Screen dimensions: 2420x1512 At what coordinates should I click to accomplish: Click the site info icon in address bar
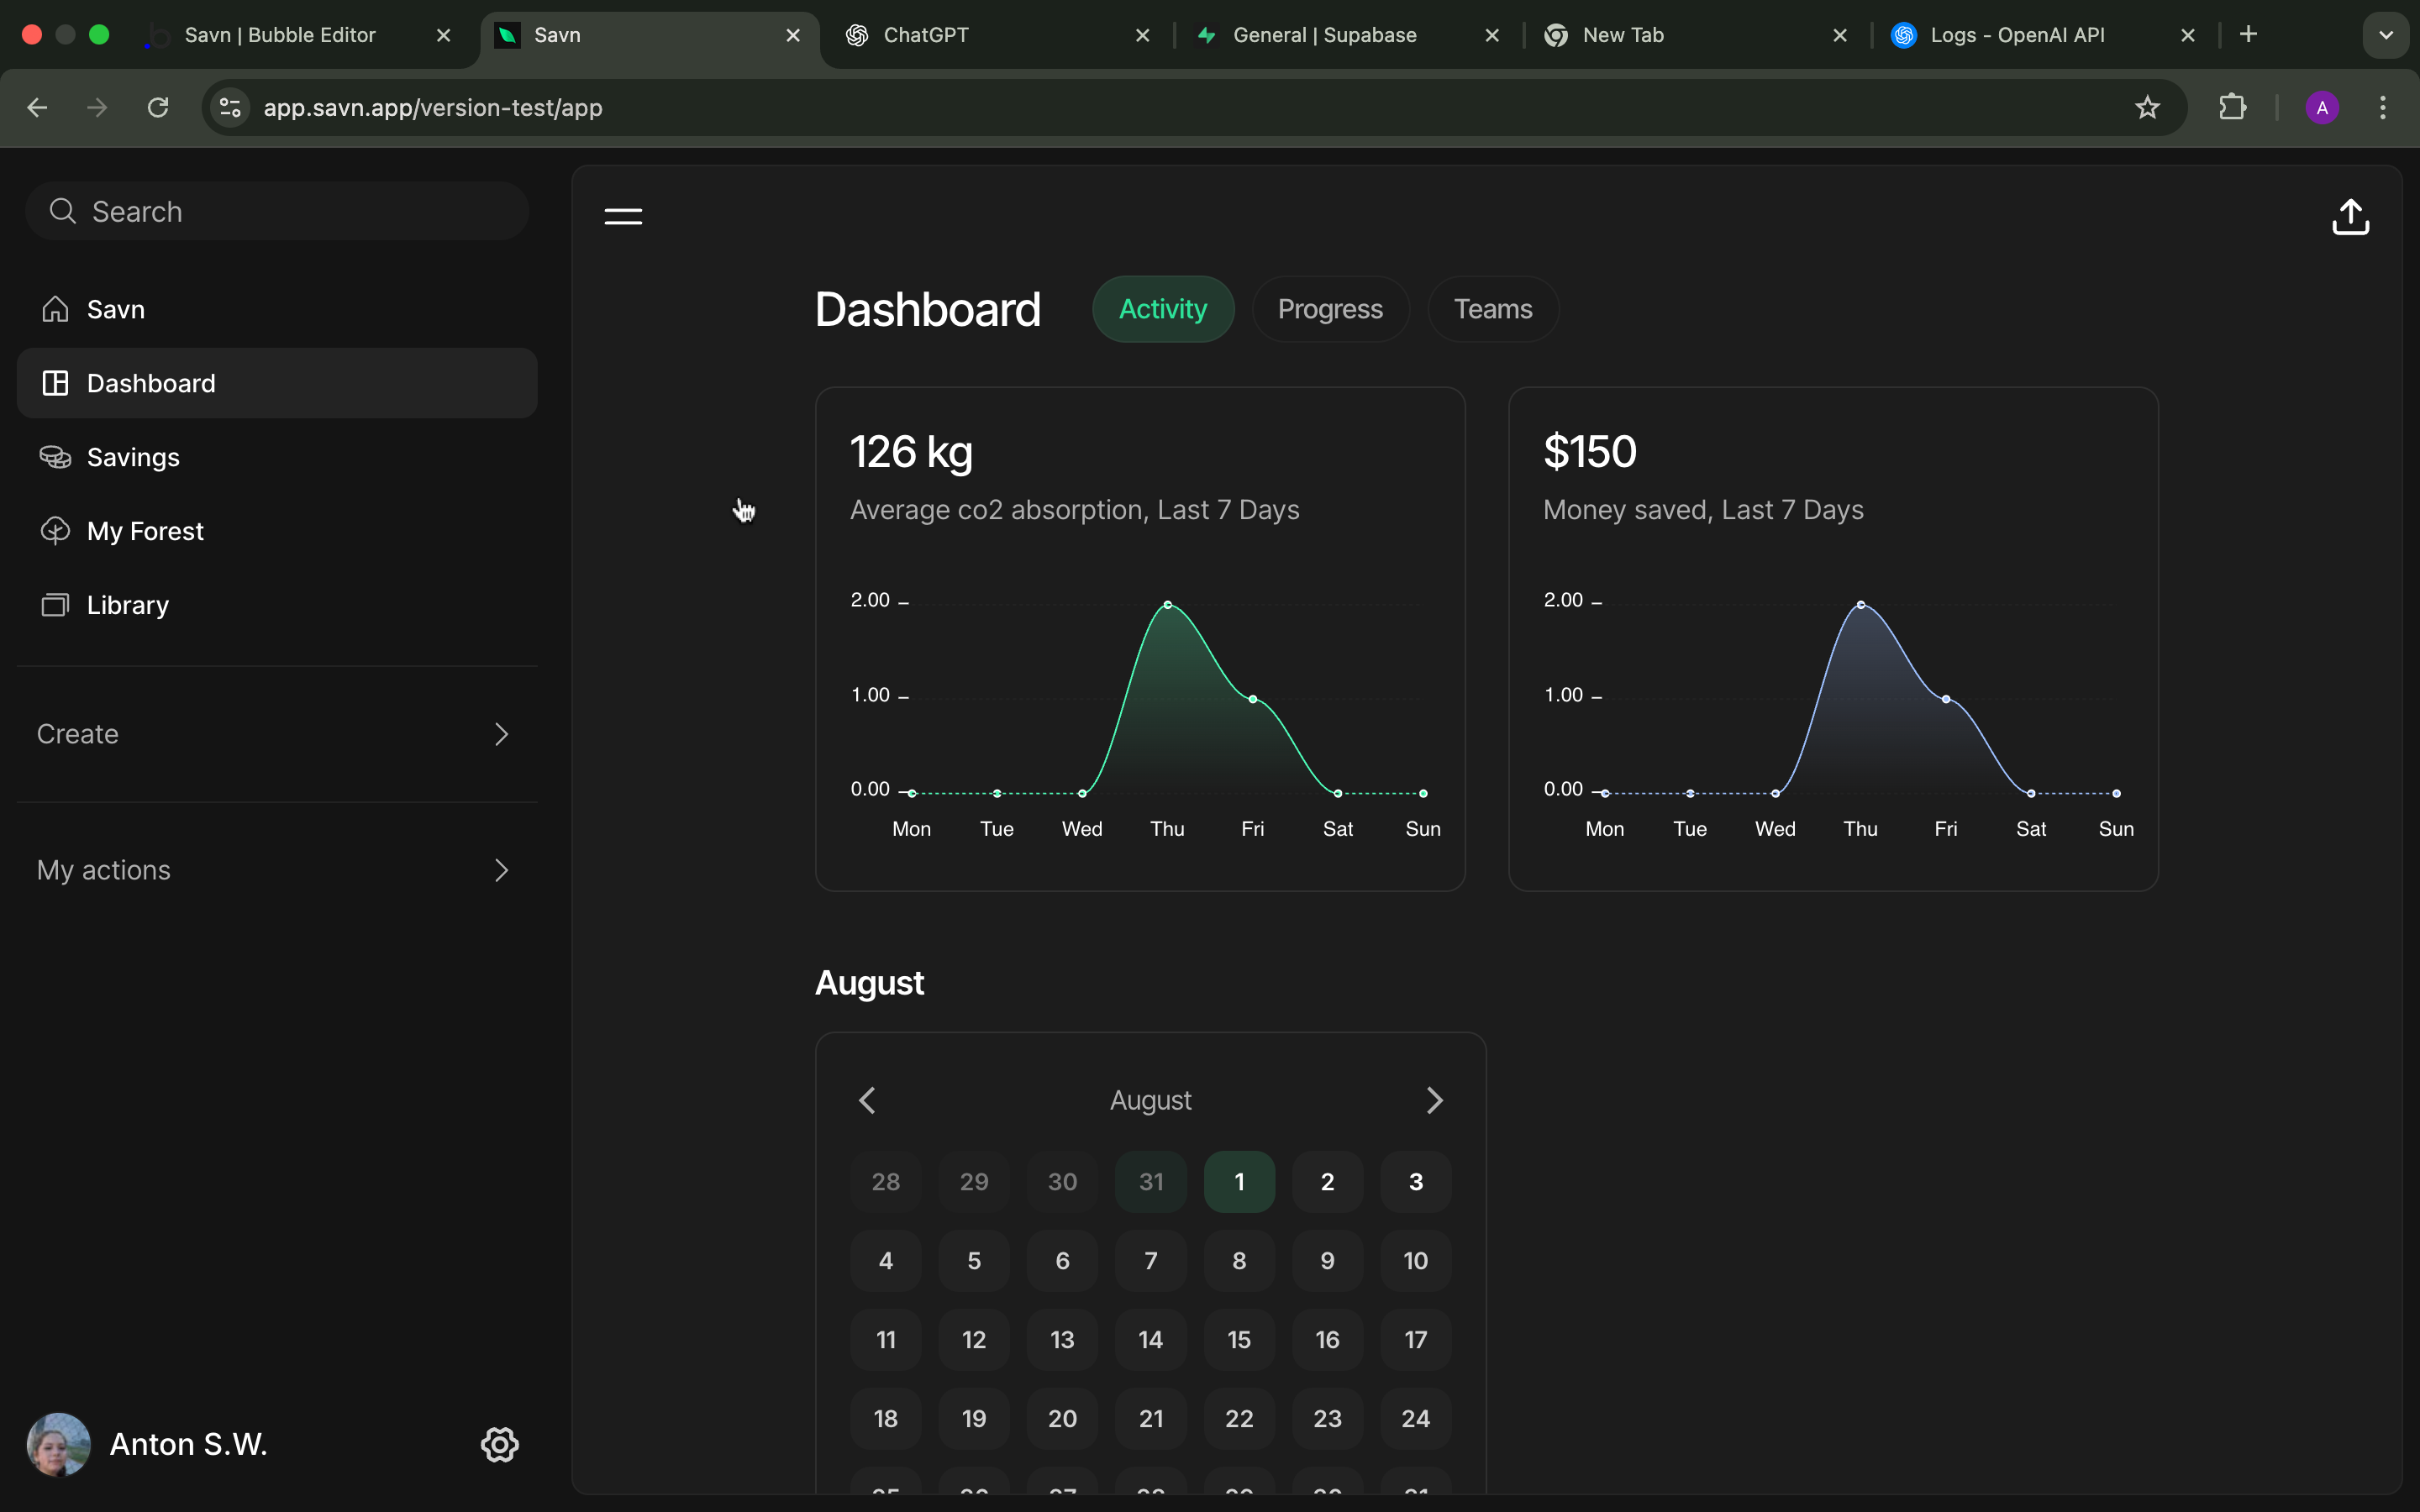coord(230,107)
